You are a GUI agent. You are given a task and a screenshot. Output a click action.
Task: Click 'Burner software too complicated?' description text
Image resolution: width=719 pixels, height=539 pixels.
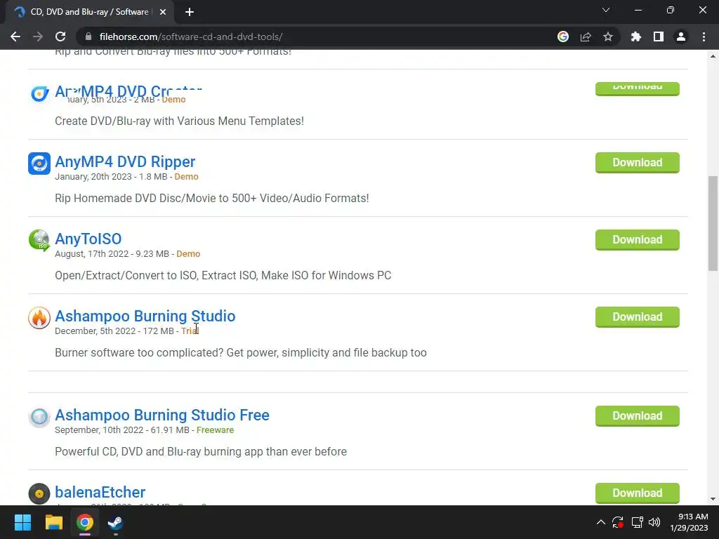241,353
